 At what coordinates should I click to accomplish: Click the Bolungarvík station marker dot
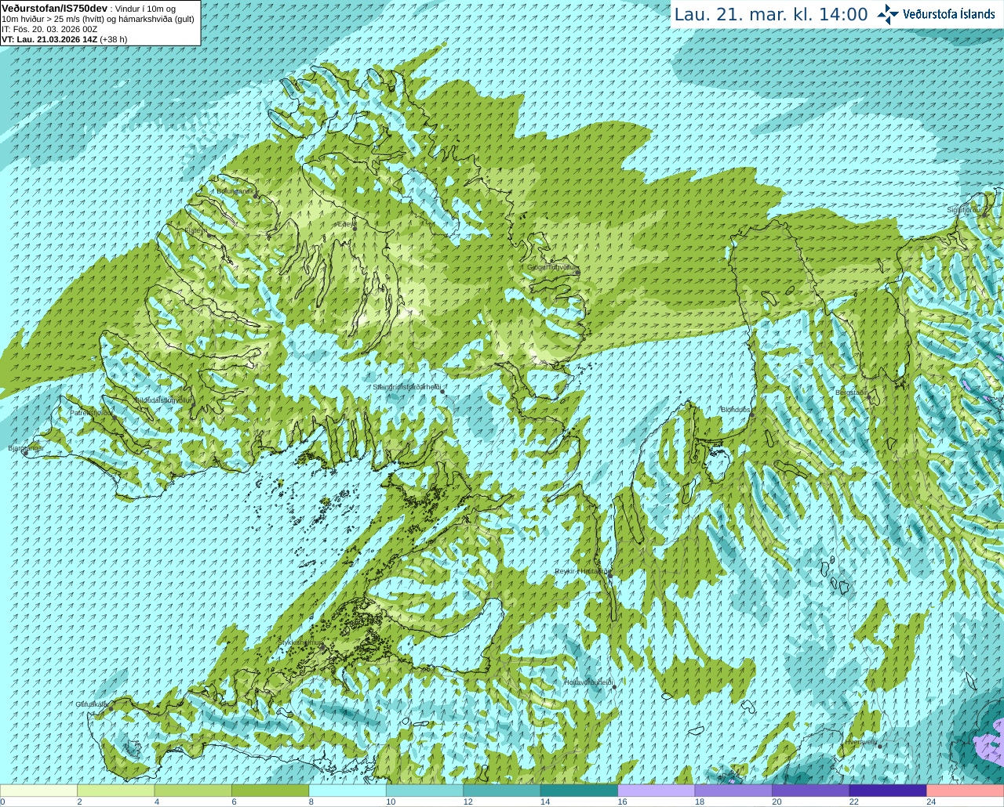[x=256, y=196]
